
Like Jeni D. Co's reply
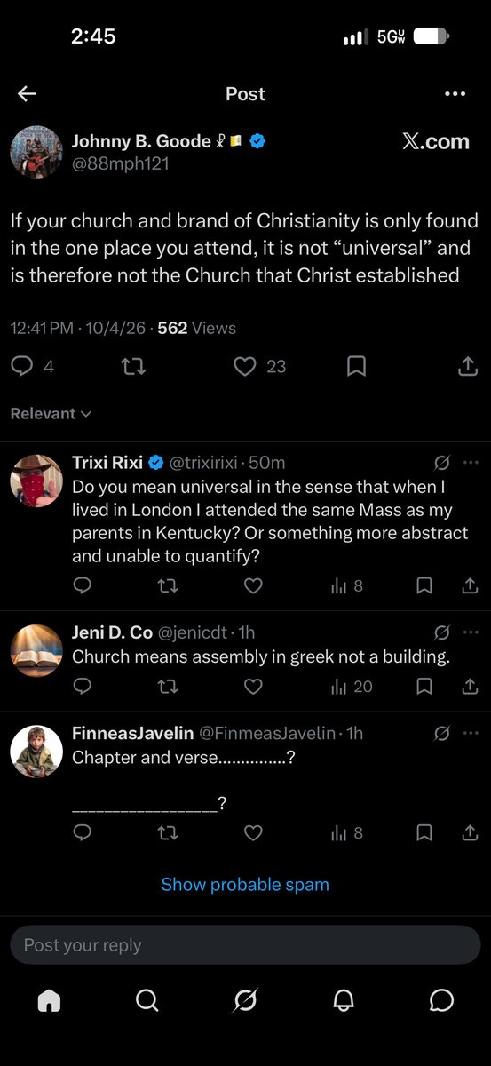253,686
